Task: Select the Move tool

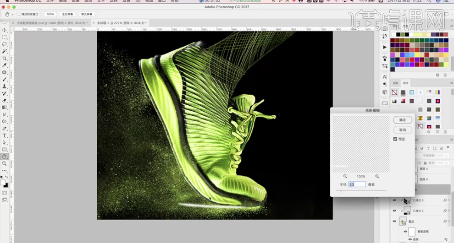Action: (5, 30)
